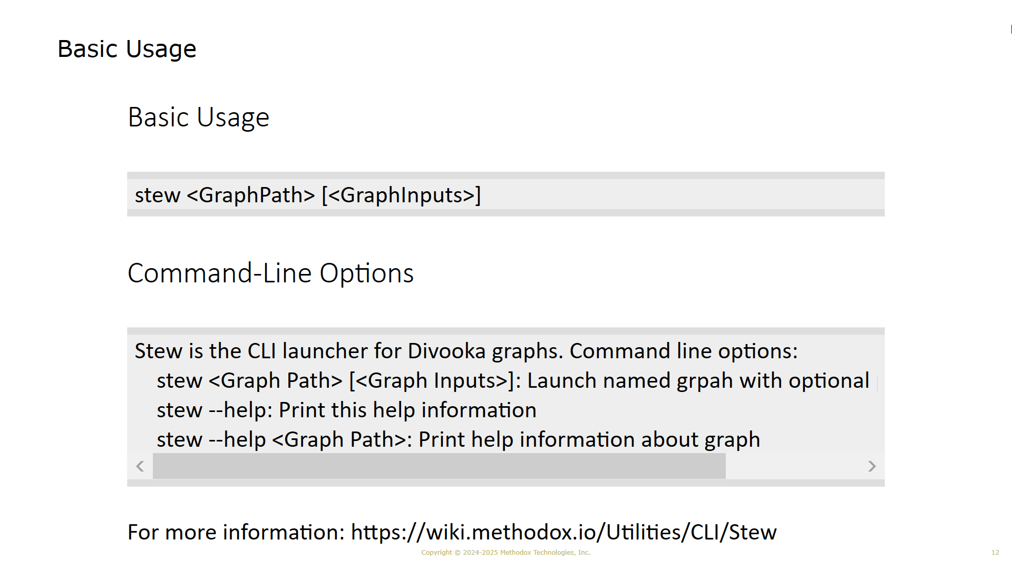The height and width of the screenshot is (569, 1012).
Task: Click the left scroll arrow in options block
Action: [x=140, y=466]
